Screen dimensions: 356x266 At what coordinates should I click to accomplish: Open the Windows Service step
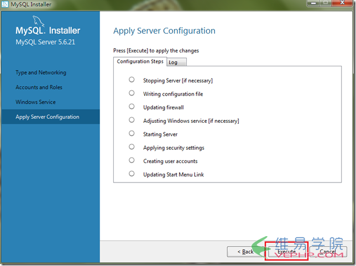click(x=35, y=102)
